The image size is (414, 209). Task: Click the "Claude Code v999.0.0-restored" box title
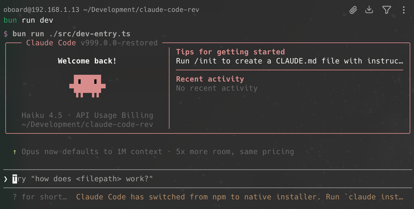pyautogui.click(x=92, y=43)
